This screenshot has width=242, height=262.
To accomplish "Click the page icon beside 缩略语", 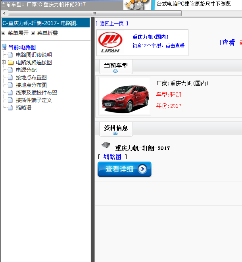I will pyautogui.click(x=11, y=108).
